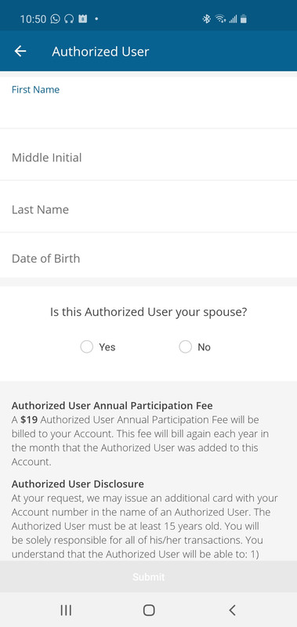Tap the Submit button
The width and height of the screenshot is (297, 627).
point(148,577)
